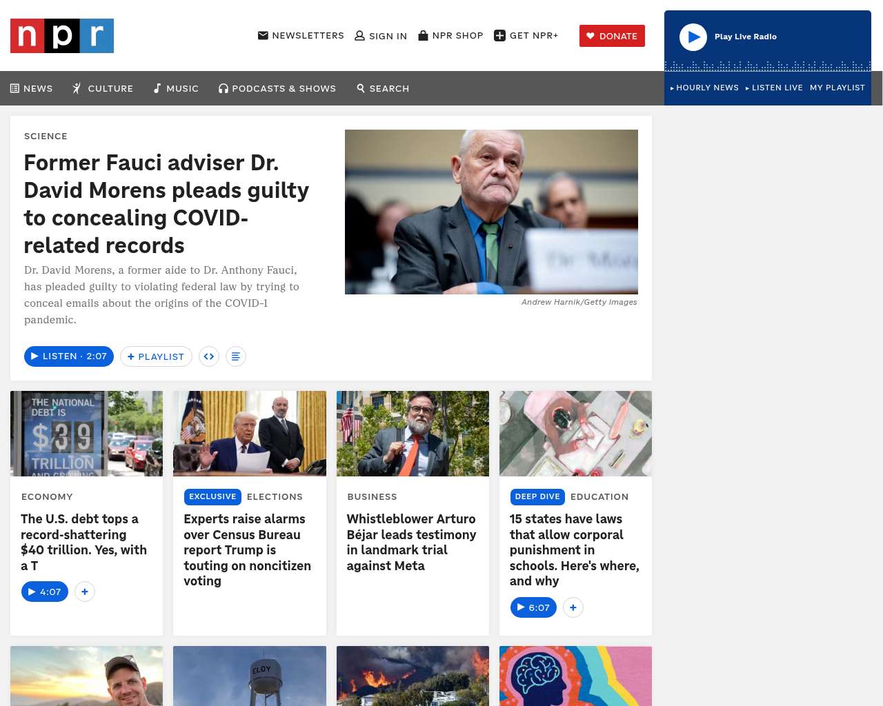Click the heart icon on Donate

pos(591,36)
